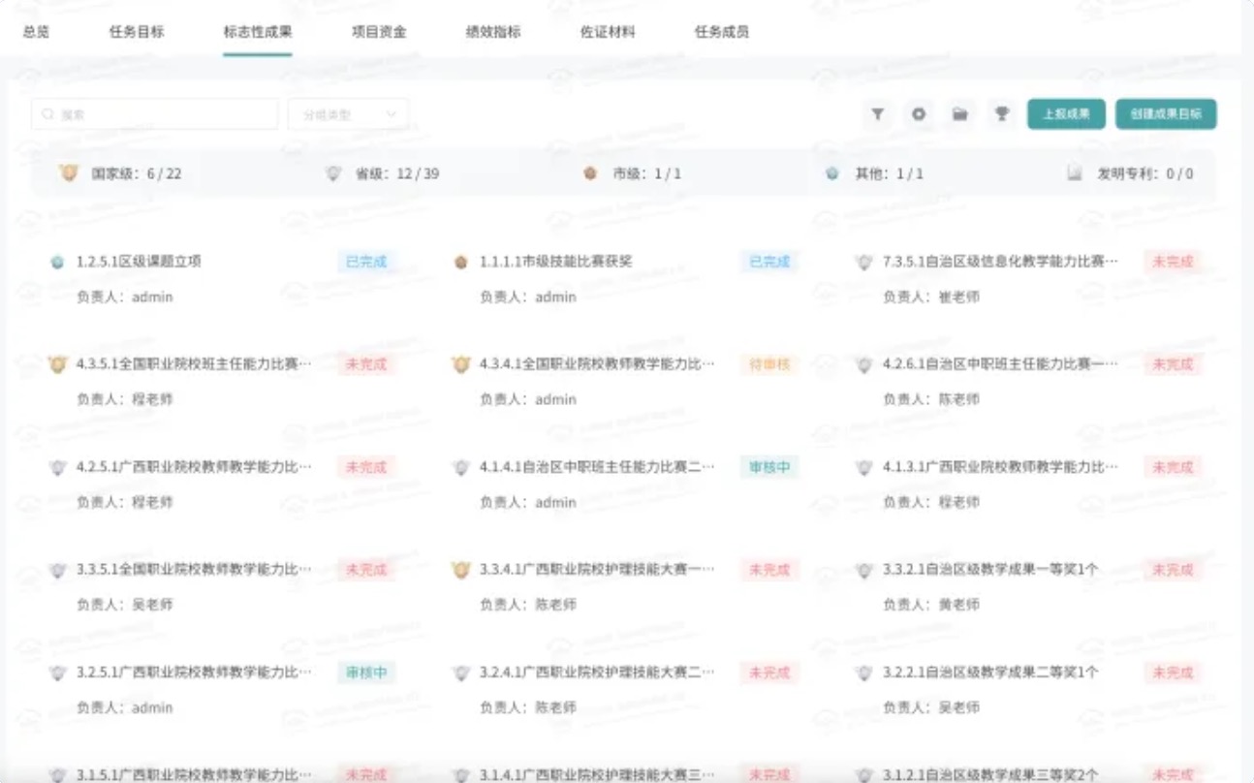
Task: Go to the 佐证材料 tab
Action: 608,32
